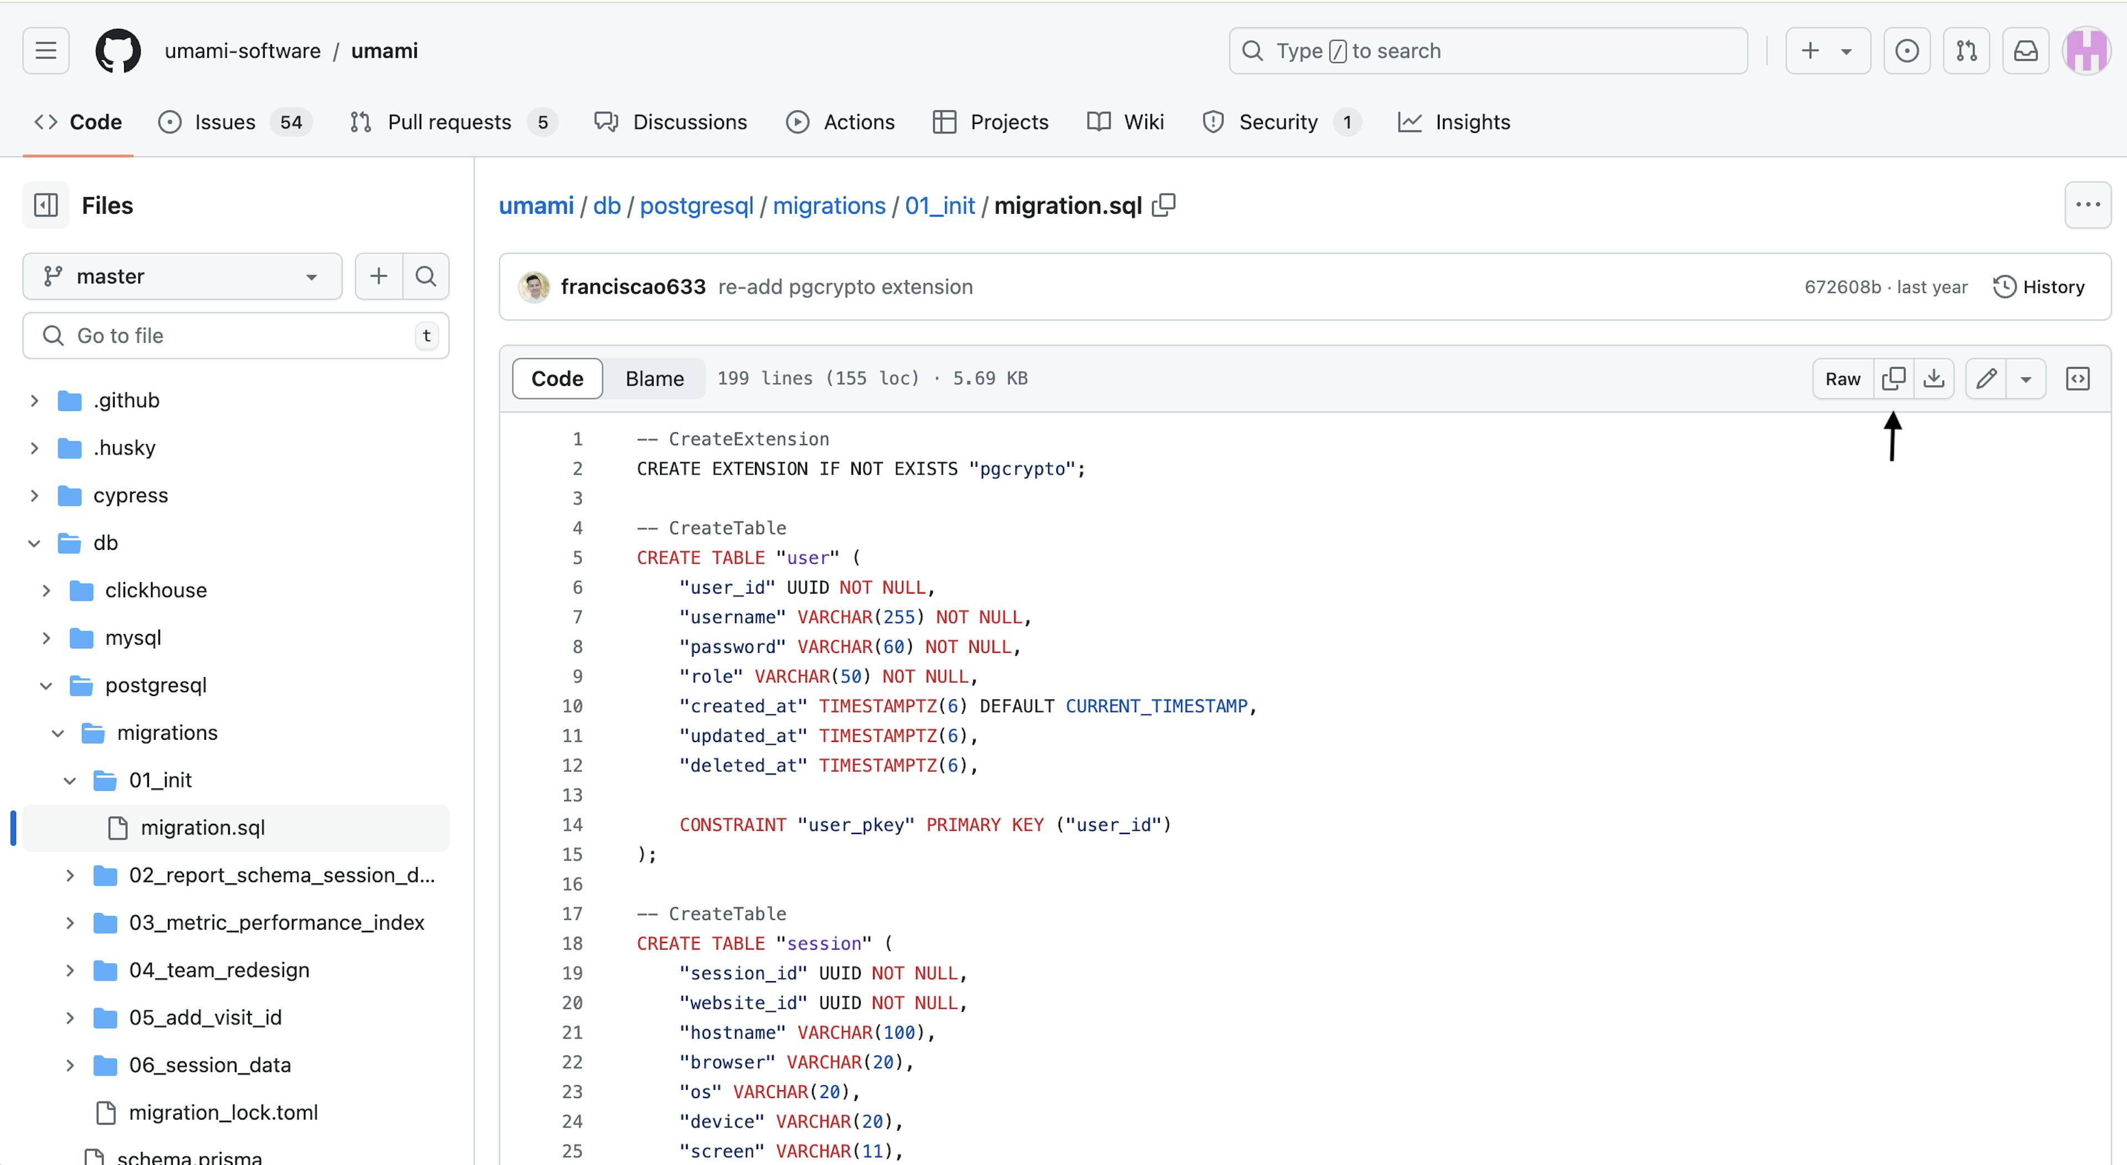Open the symbols panel
The image size is (2127, 1165).
(x=2078, y=378)
